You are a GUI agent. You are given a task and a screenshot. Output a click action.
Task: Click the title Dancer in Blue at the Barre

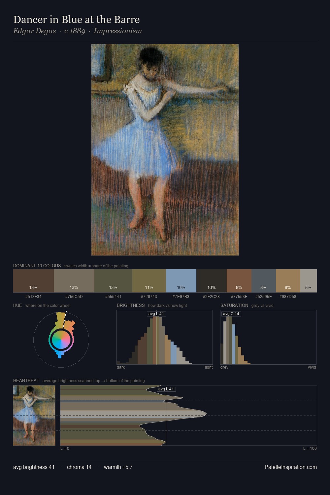(77, 19)
